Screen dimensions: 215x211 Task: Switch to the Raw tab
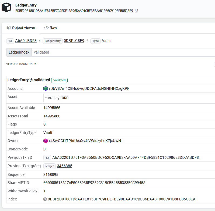click(50, 28)
